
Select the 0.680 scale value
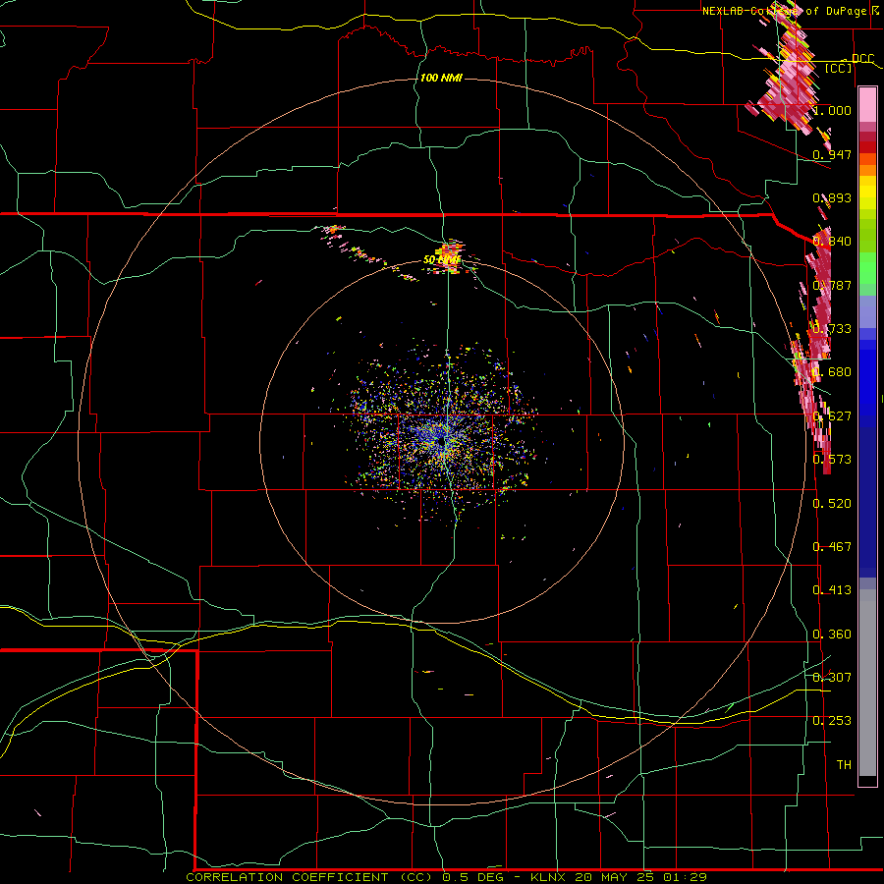click(832, 372)
